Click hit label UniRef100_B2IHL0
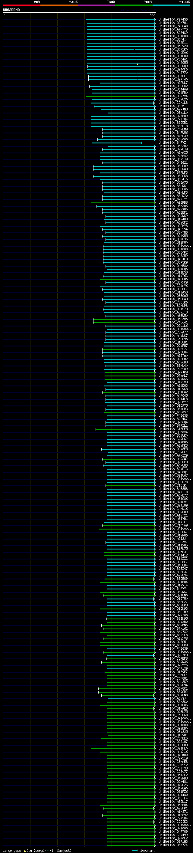Screen dimensions: 193x853 (x=173, y=748)
